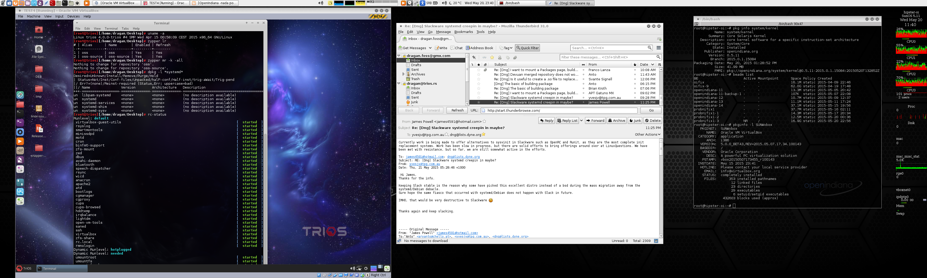Open Thunderbird Bookmarks menu

[x=463, y=32]
